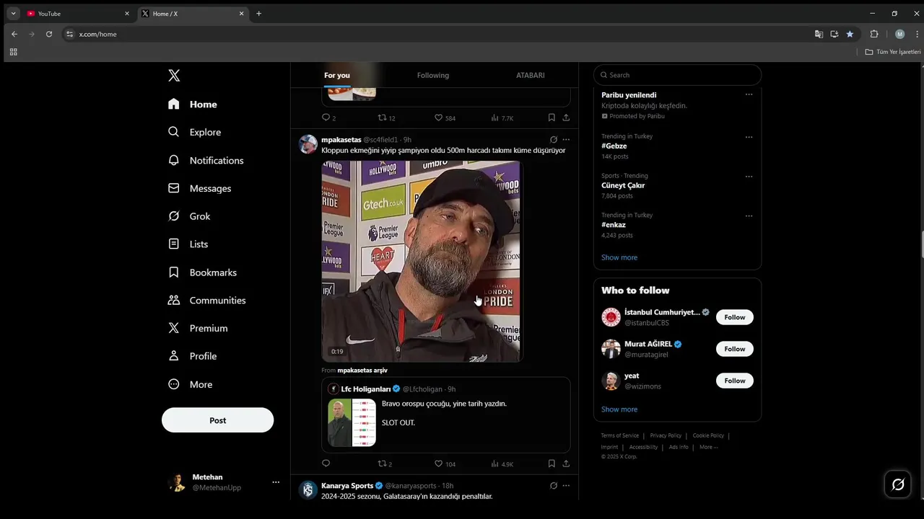
Task: Switch to the ATABARI tab
Action: coord(531,75)
